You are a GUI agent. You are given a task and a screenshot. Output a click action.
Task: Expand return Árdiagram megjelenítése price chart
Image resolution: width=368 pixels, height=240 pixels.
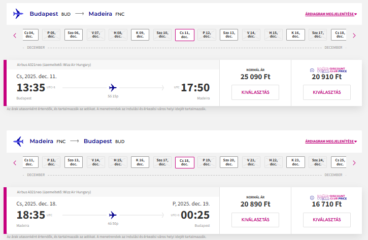331,141
